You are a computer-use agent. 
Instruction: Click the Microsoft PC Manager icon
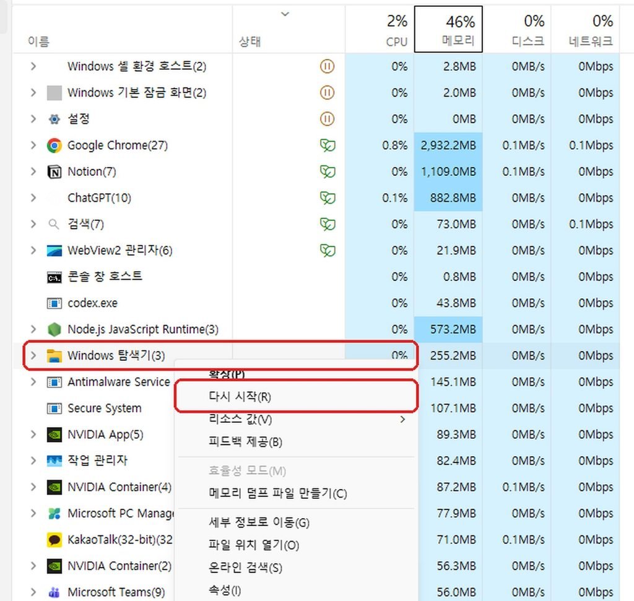point(54,513)
